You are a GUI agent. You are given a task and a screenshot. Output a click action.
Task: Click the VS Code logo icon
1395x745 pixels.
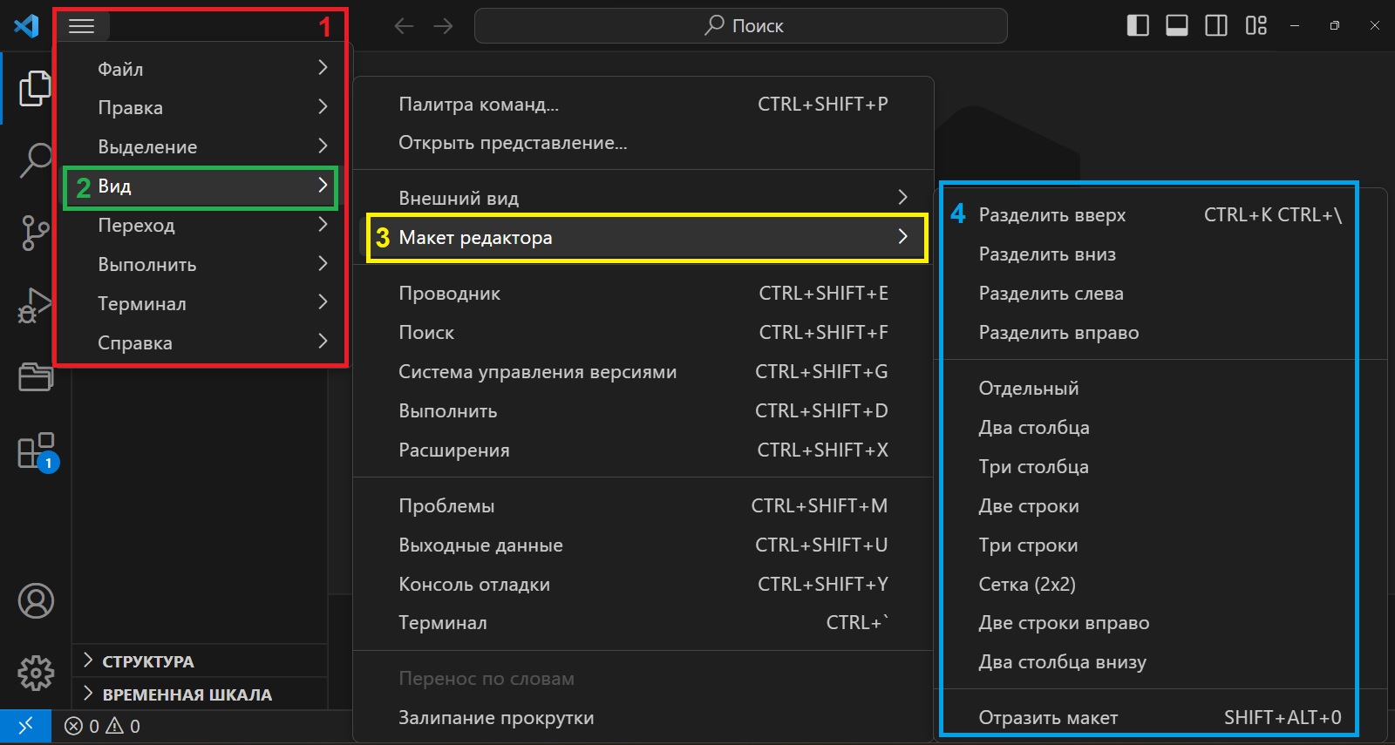click(26, 26)
